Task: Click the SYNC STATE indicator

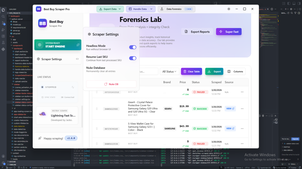Action: [48, 97]
